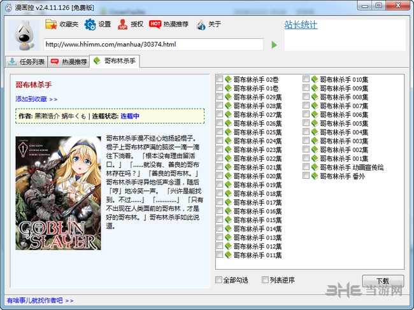Click green book icon of 哥布林杀手 023集
This screenshot has height=310, width=414.
point(228,150)
